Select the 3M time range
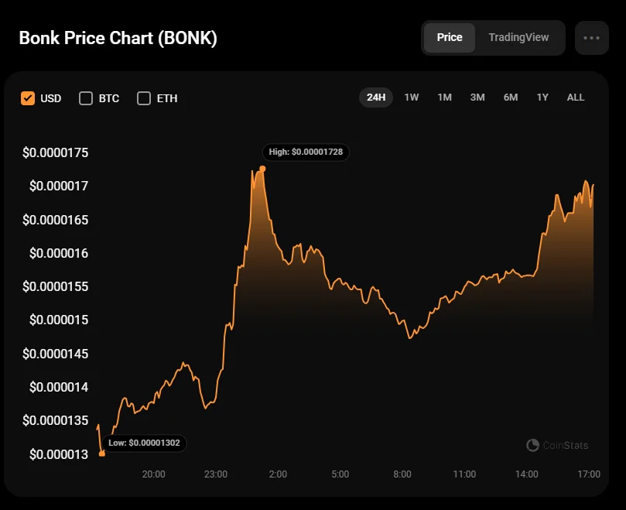This screenshot has height=510, width=626. [x=477, y=98]
